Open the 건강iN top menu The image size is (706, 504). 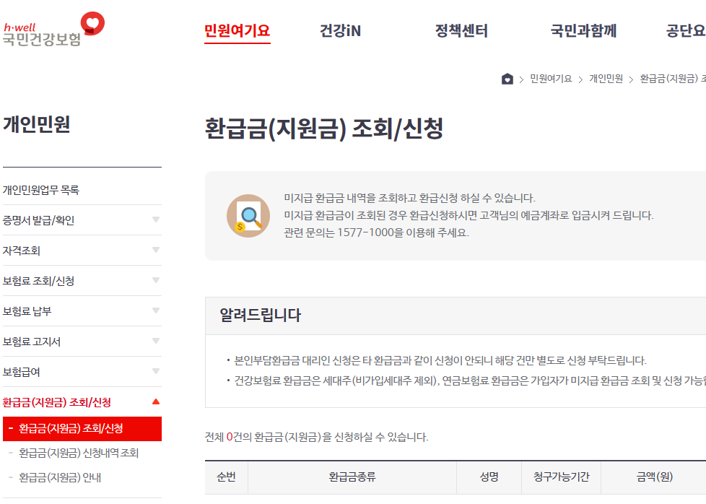341,30
